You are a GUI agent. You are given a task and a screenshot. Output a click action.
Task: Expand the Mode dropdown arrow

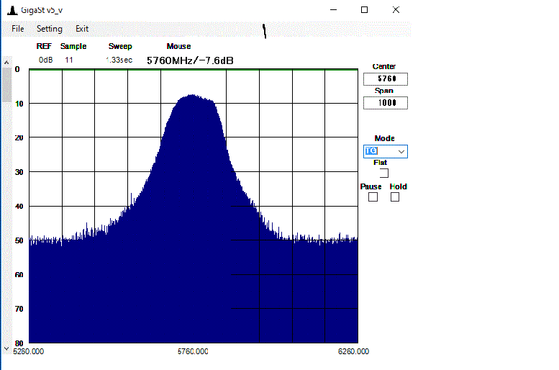click(x=401, y=151)
